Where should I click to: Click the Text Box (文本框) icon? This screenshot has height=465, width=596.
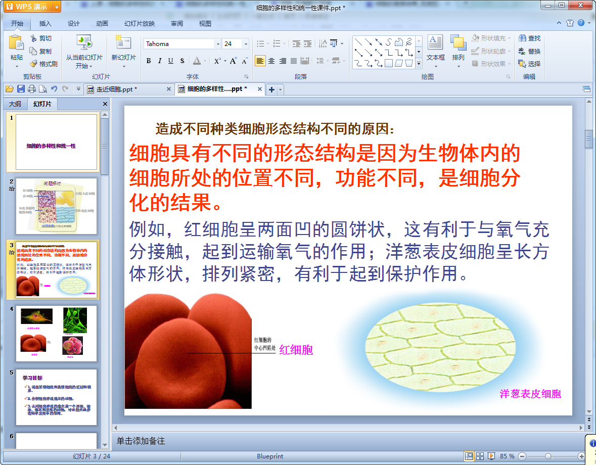pos(435,42)
